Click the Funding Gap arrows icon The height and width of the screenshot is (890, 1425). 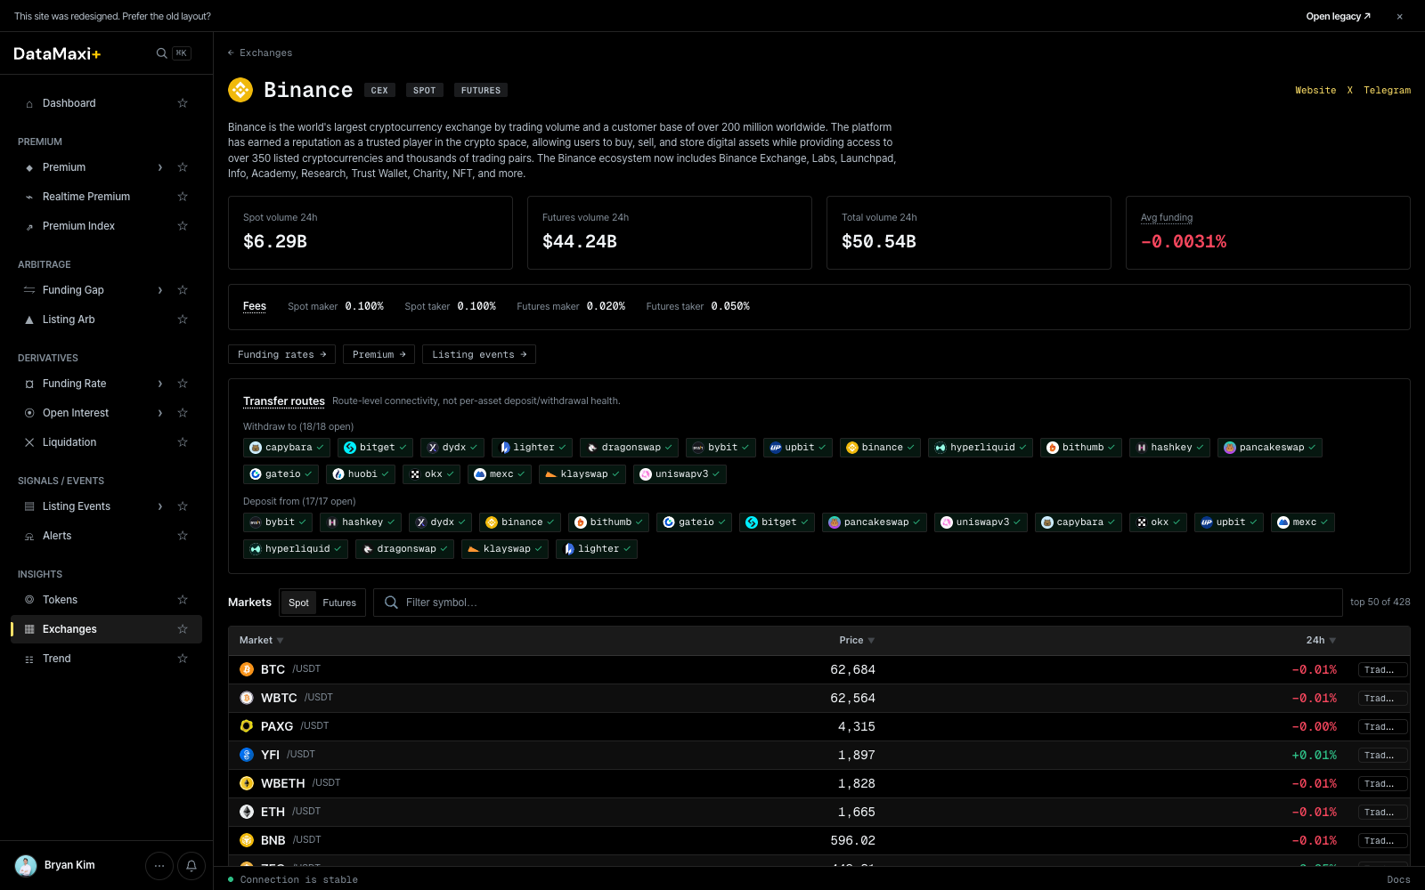tap(29, 290)
